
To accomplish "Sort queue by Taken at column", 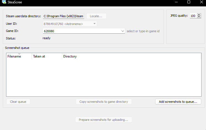I will click(x=47, y=56).
